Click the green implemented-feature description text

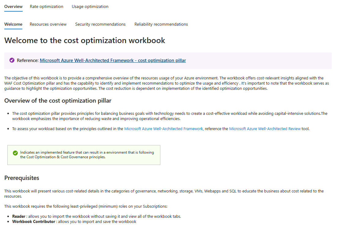tap(87, 155)
